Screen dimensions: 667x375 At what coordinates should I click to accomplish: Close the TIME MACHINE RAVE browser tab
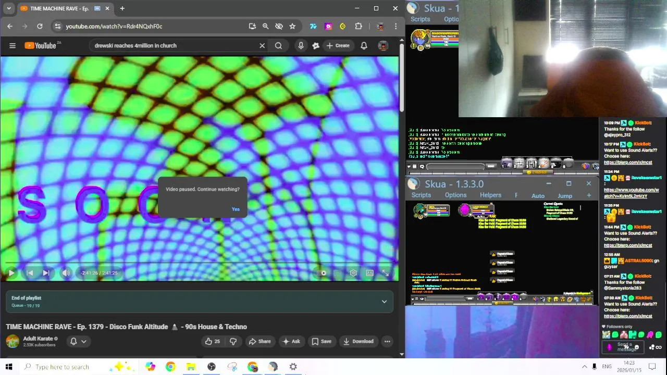pos(107,8)
